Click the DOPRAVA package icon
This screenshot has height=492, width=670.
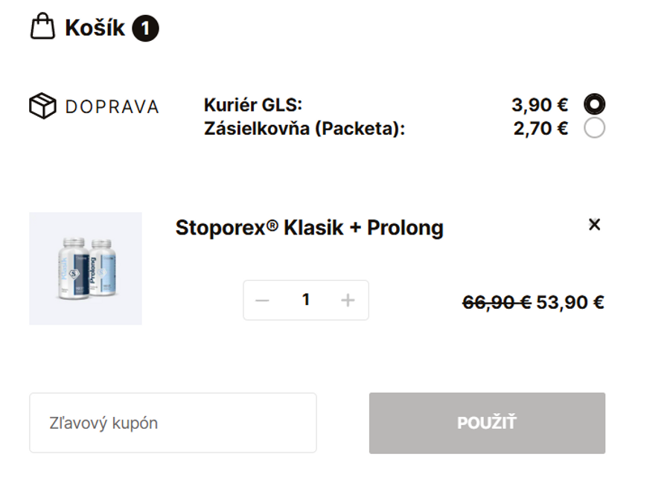(x=42, y=106)
